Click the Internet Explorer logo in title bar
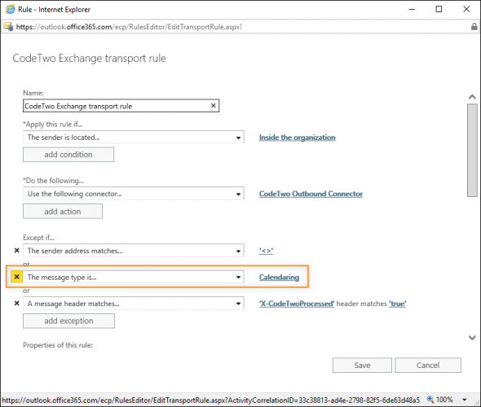Screen dimensions: 481x407 [x=10, y=9]
